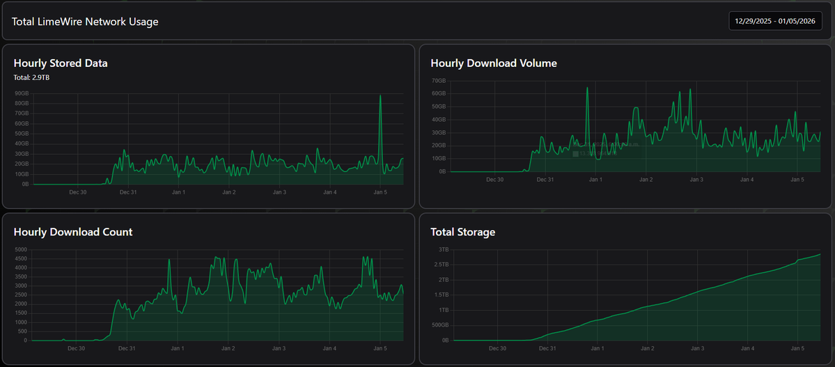Click the 3500 axis label in Hourly Download Count
The image size is (835, 367).
[21, 276]
